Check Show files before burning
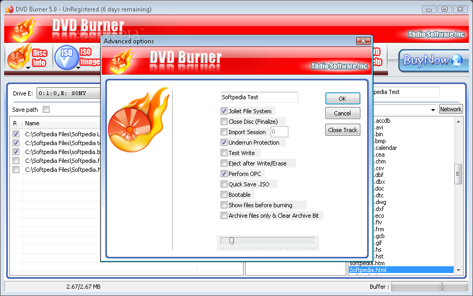 (x=224, y=205)
